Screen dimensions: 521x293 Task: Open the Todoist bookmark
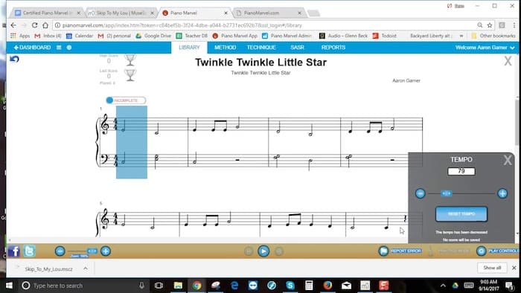pyautogui.click(x=385, y=36)
